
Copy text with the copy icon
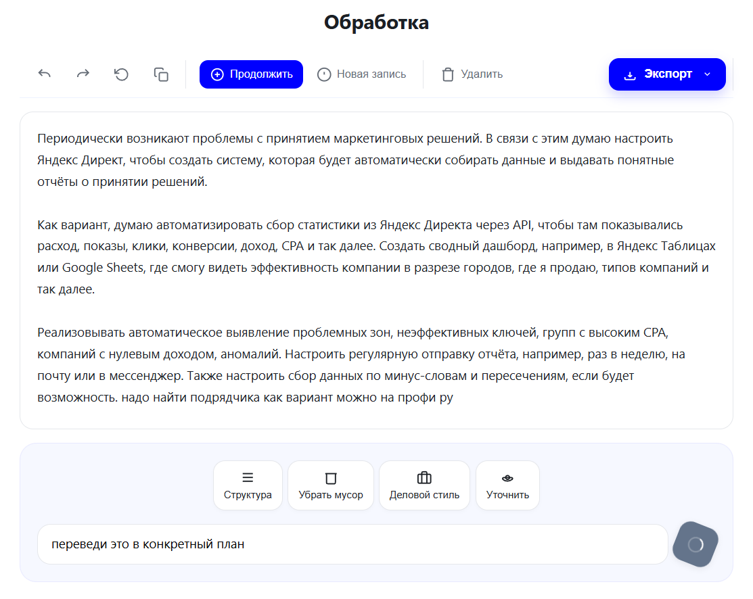[161, 74]
